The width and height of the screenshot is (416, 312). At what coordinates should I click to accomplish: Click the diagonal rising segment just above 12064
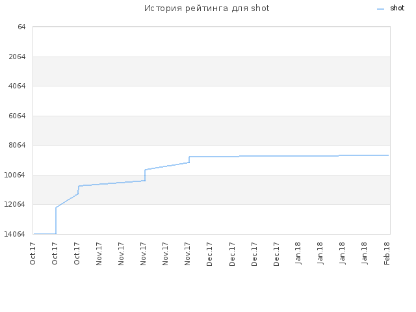[67, 201]
